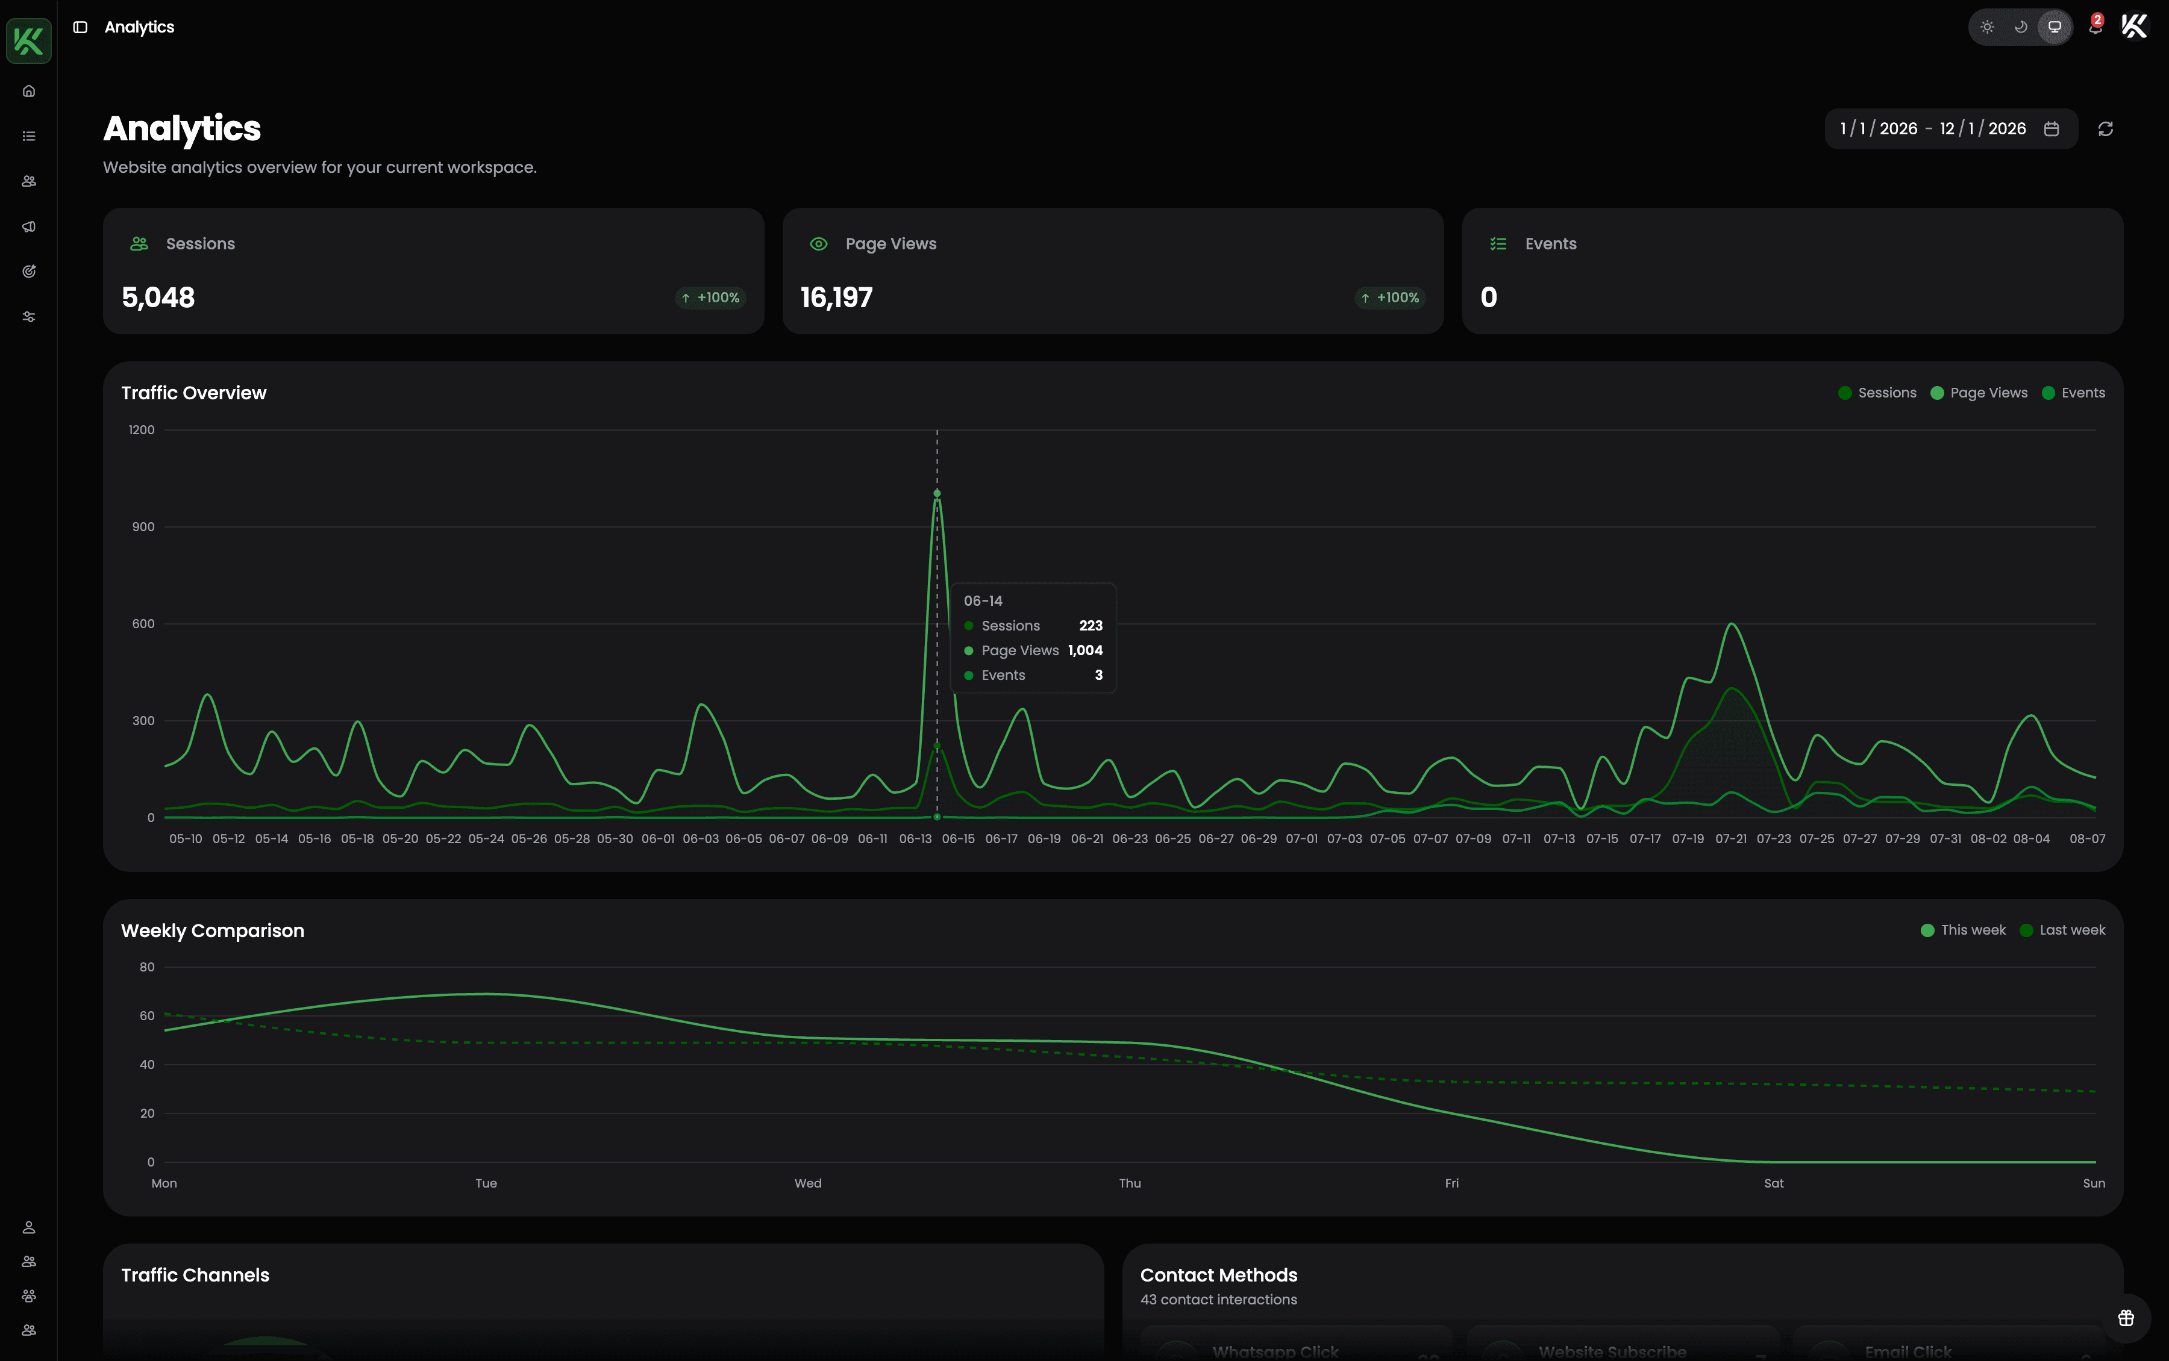
Task: Click the Weekly Comparison heading
Action: pos(213,931)
